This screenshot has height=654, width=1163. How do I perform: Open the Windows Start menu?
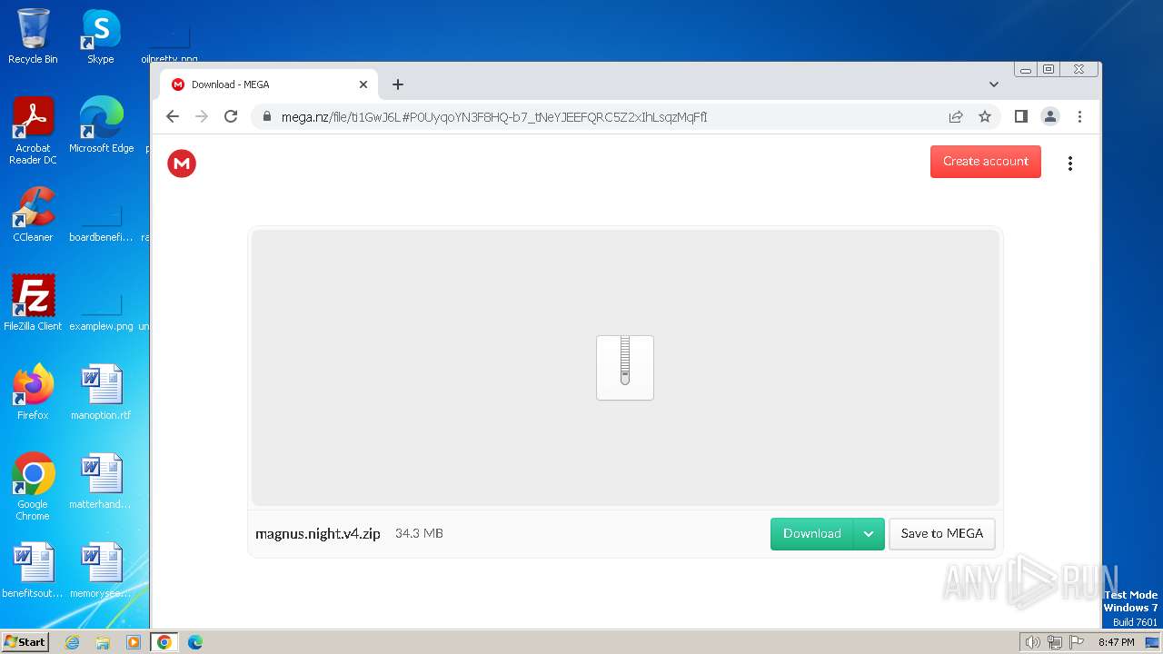click(x=25, y=642)
